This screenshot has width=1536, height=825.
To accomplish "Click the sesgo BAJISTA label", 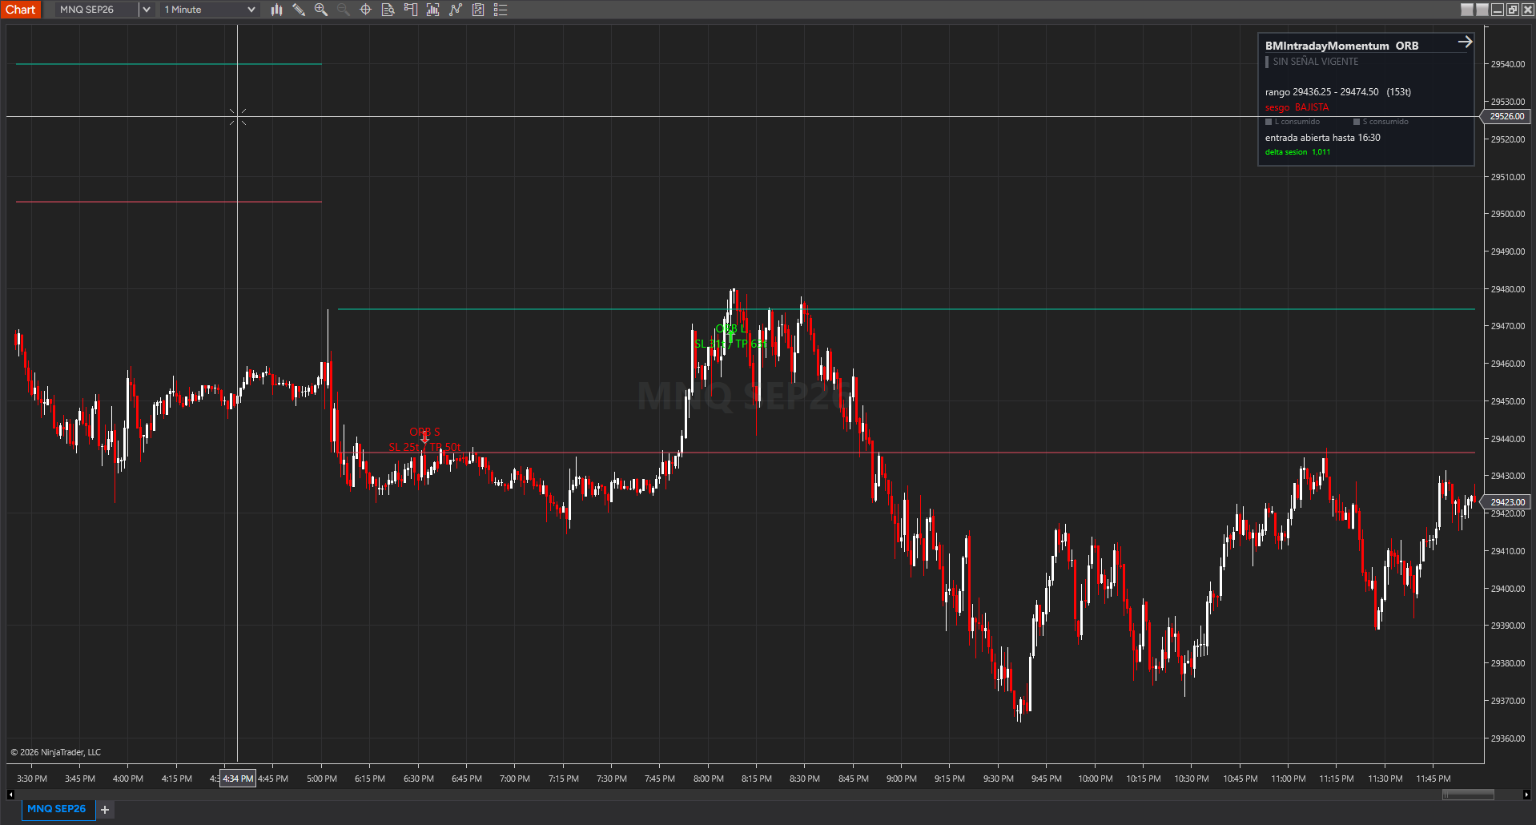I will click(1297, 107).
